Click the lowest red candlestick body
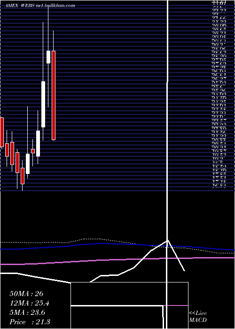Viewport: 235px width, 329px height. tap(23, 176)
